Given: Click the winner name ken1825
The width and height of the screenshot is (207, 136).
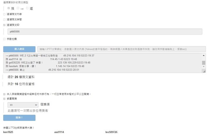Looking at the screenshot, I should click(x=8, y=132).
